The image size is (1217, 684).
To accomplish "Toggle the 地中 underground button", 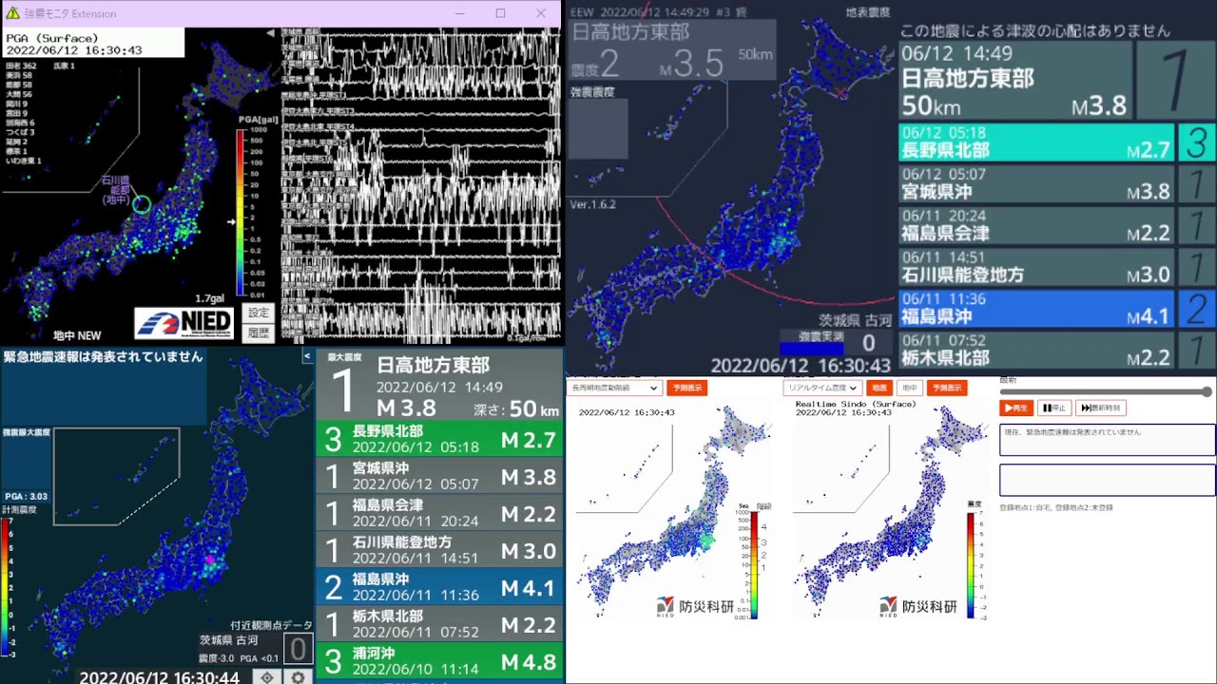I will coord(909,388).
